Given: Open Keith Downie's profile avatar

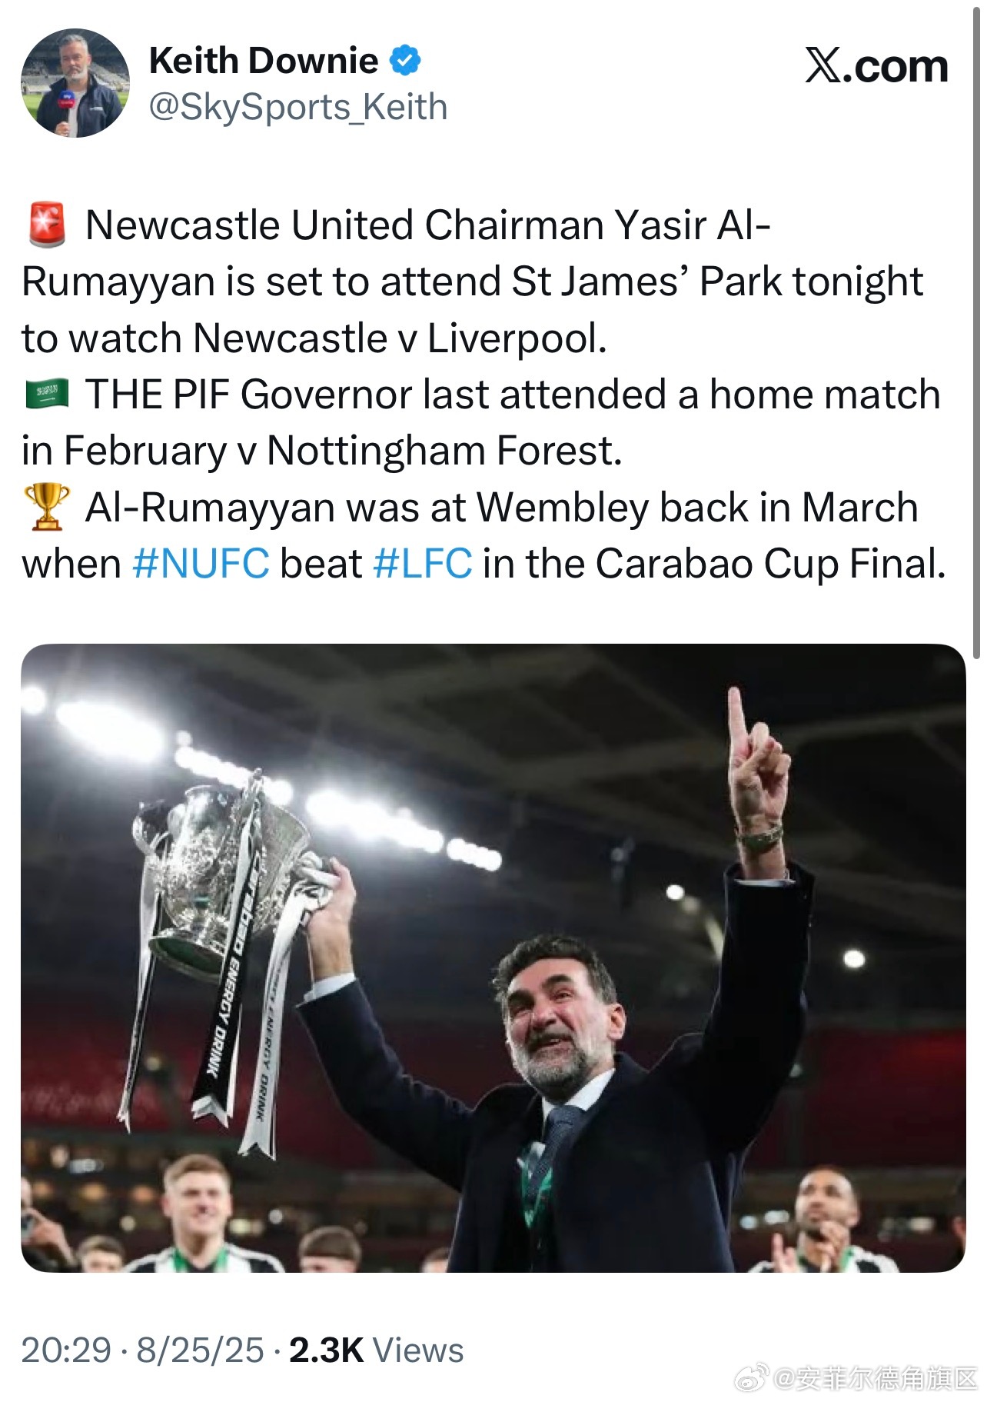Looking at the screenshot, I should (75, 83).
